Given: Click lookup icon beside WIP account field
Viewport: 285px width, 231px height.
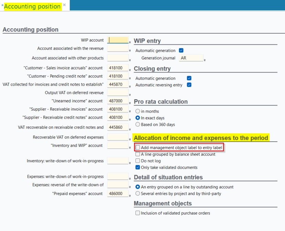Looking at the screenshot, I should (130, 43).
